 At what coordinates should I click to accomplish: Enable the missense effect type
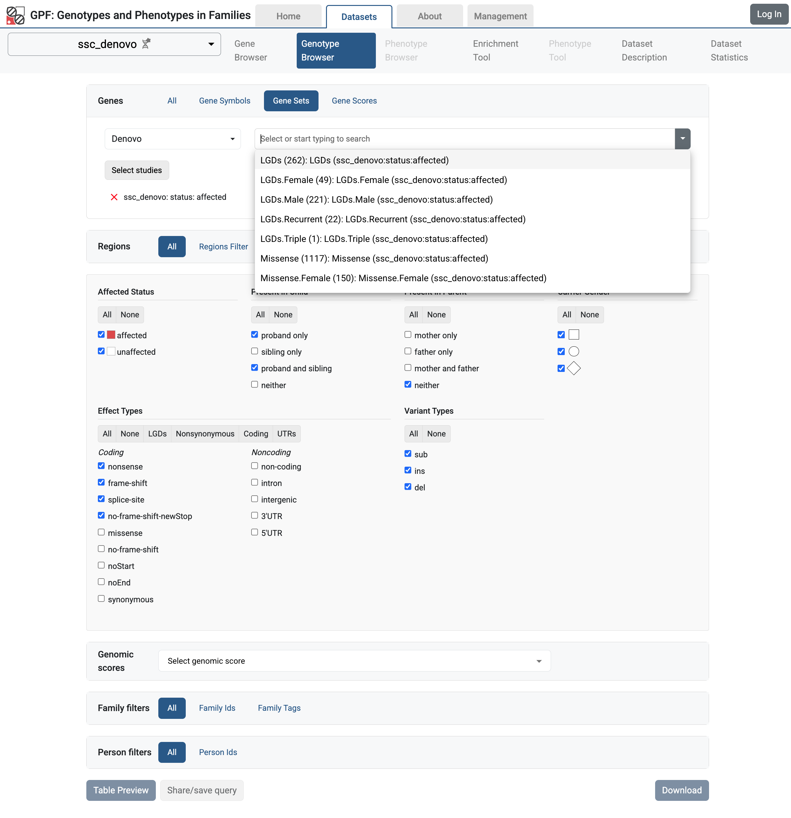click(x=101, y=532)
